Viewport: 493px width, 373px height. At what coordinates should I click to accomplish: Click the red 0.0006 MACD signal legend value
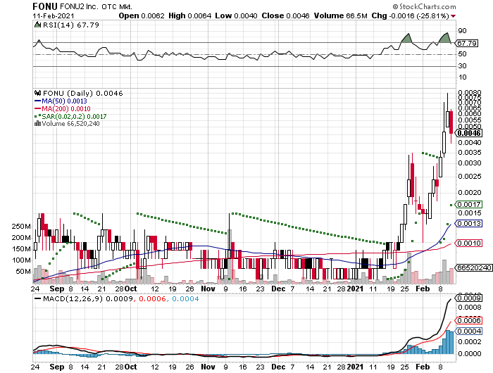152,299
